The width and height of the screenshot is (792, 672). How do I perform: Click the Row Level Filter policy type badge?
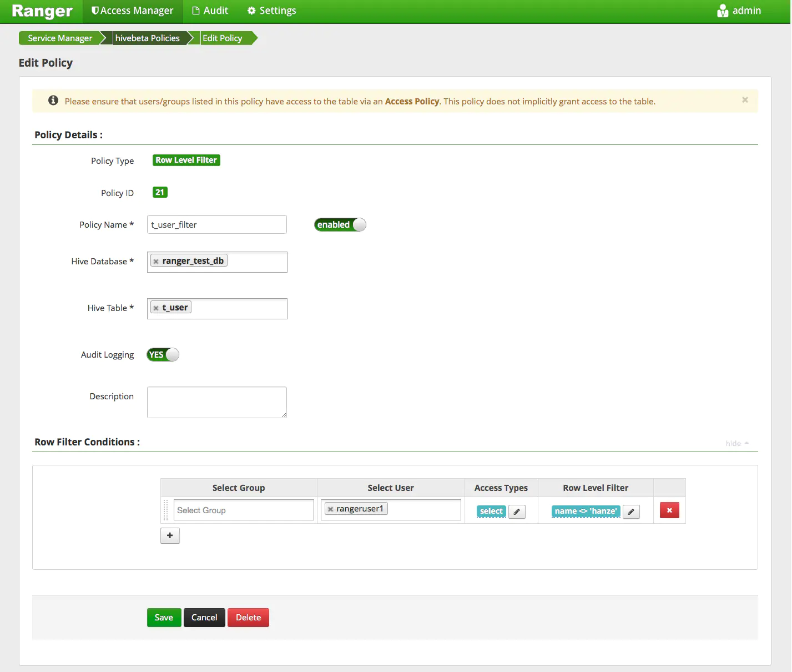tap(186, 160)
